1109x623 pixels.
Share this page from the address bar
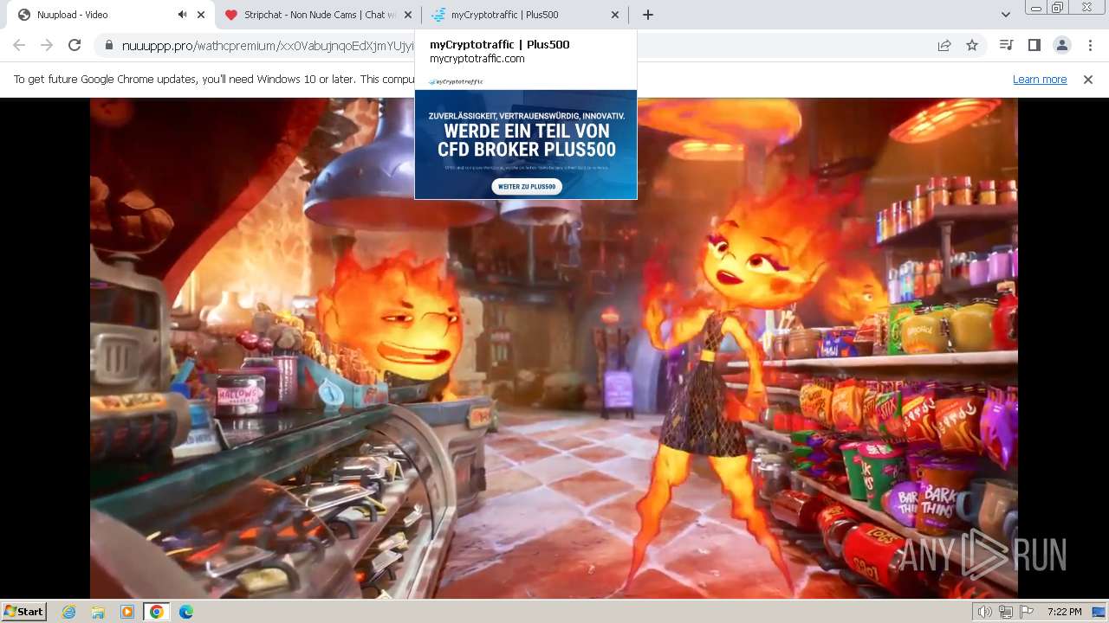[944, 45]
